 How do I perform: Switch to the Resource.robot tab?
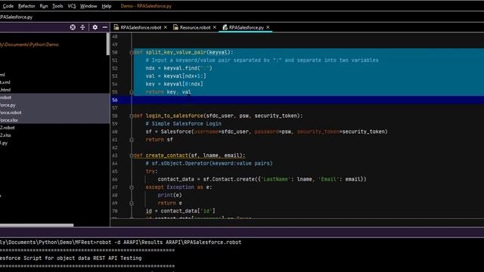point(195,27)
